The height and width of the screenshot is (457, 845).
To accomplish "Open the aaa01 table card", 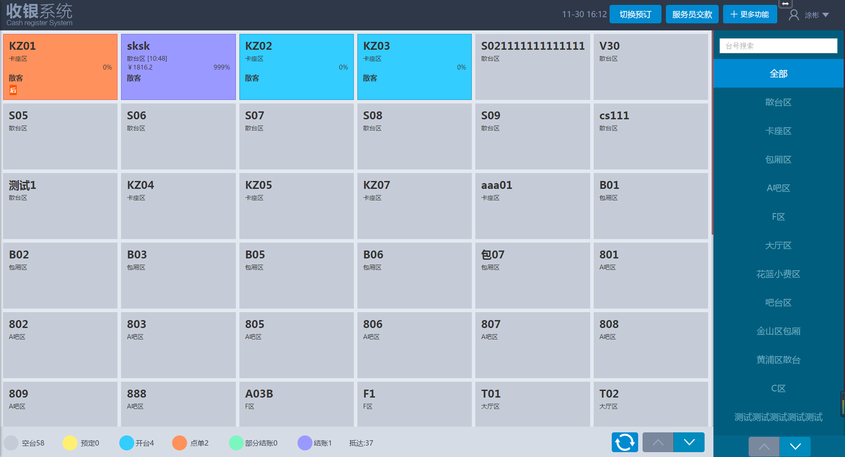I will pyautogui.click(x=533, y=206).
